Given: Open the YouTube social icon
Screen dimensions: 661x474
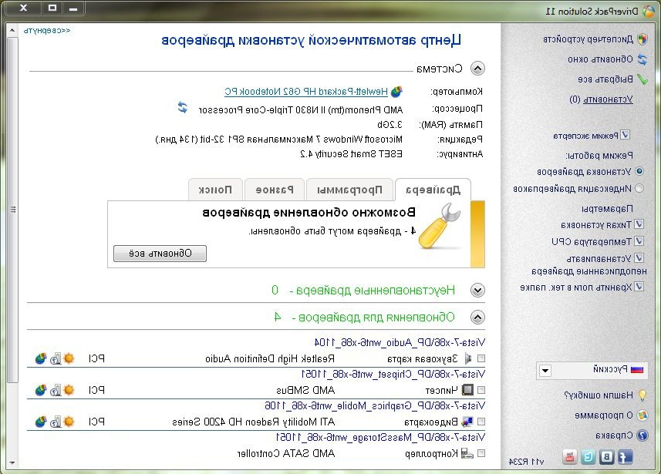Looking at the screenshot, I should coord(570,457).
